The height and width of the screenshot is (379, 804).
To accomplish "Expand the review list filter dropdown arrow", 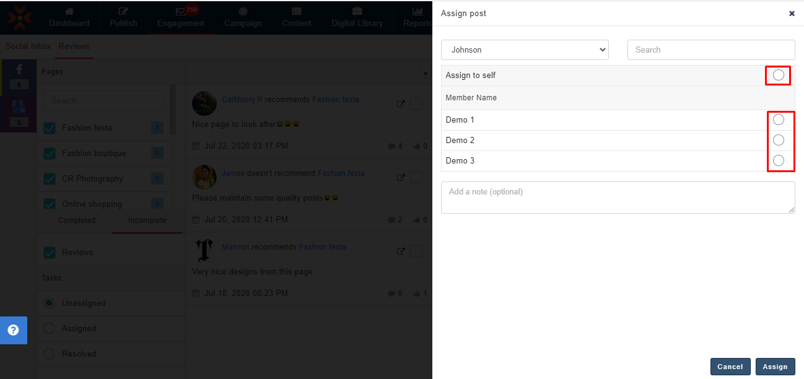I will tap(425, 73).
